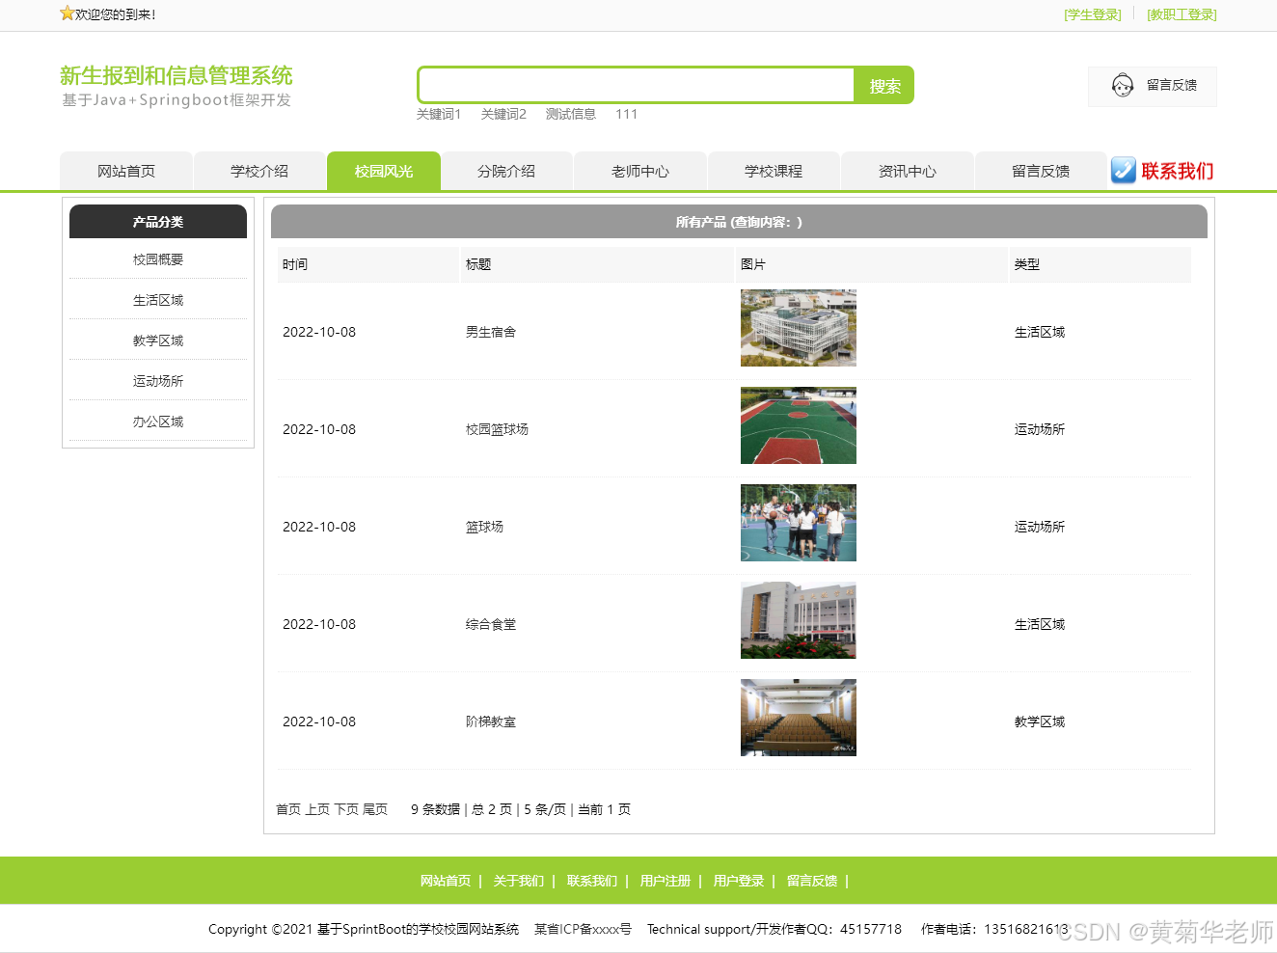Click the 男生宿舍 dormitory thumbnail image
Image resolution: width=1277 pixels, height=953 pixels.
(798, 328)
